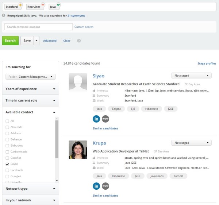This screenshot has width=219, height=205.
Task: Uncheck the Email checkbox
Action: [7, 164]
